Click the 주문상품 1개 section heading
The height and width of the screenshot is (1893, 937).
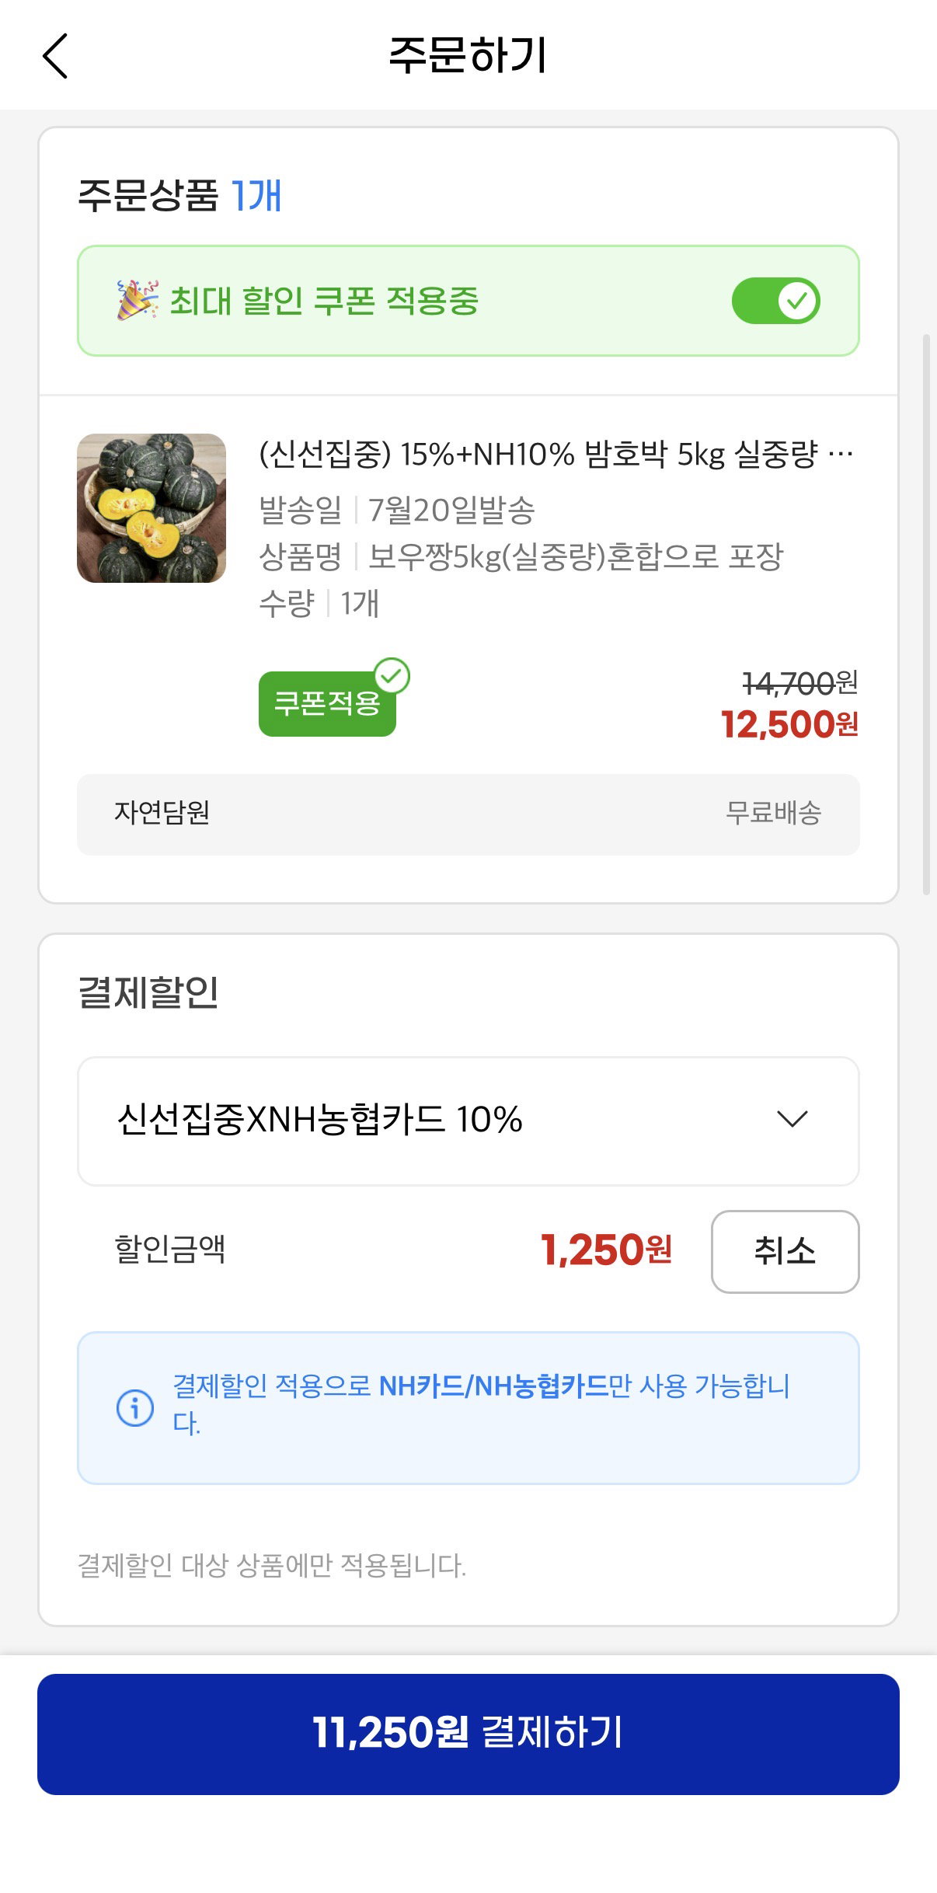pos(179,195)
